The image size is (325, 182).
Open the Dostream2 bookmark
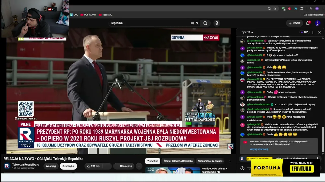105,15
